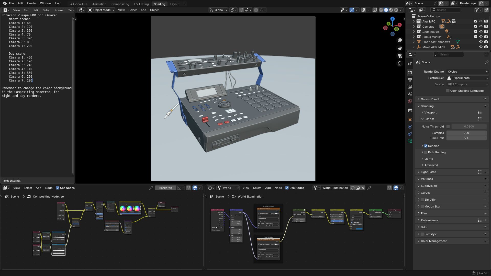Click the new collection icon in outliner
Screen dimensions: 491x276
point(486,10)
